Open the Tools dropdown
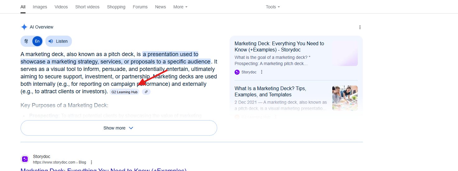This screenshot has width=458, height=171. coord(273,7)
